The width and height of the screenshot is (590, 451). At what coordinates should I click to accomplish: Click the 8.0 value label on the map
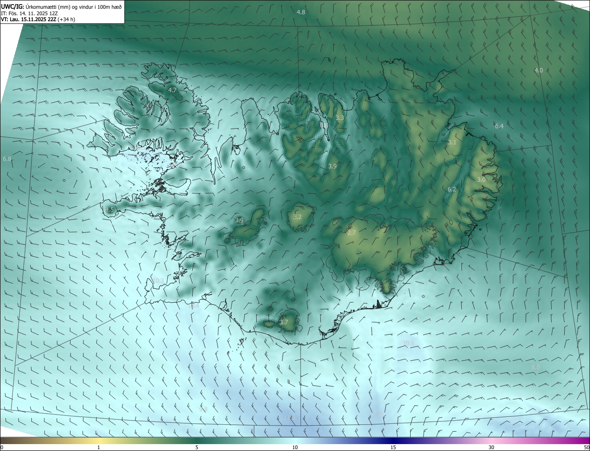point(536,367)
